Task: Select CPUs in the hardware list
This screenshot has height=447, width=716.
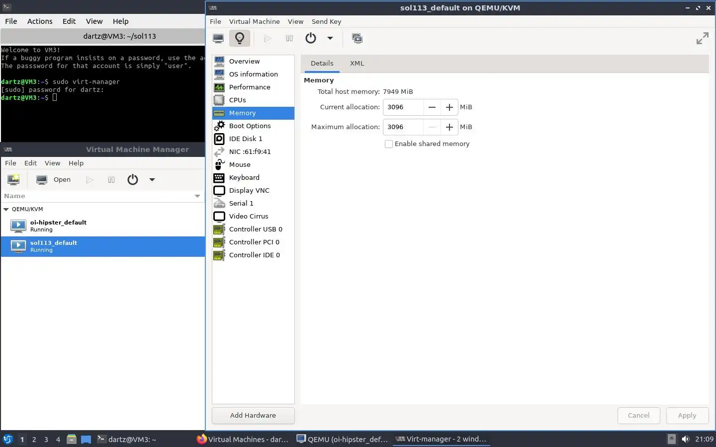Action: coord(253,100)
